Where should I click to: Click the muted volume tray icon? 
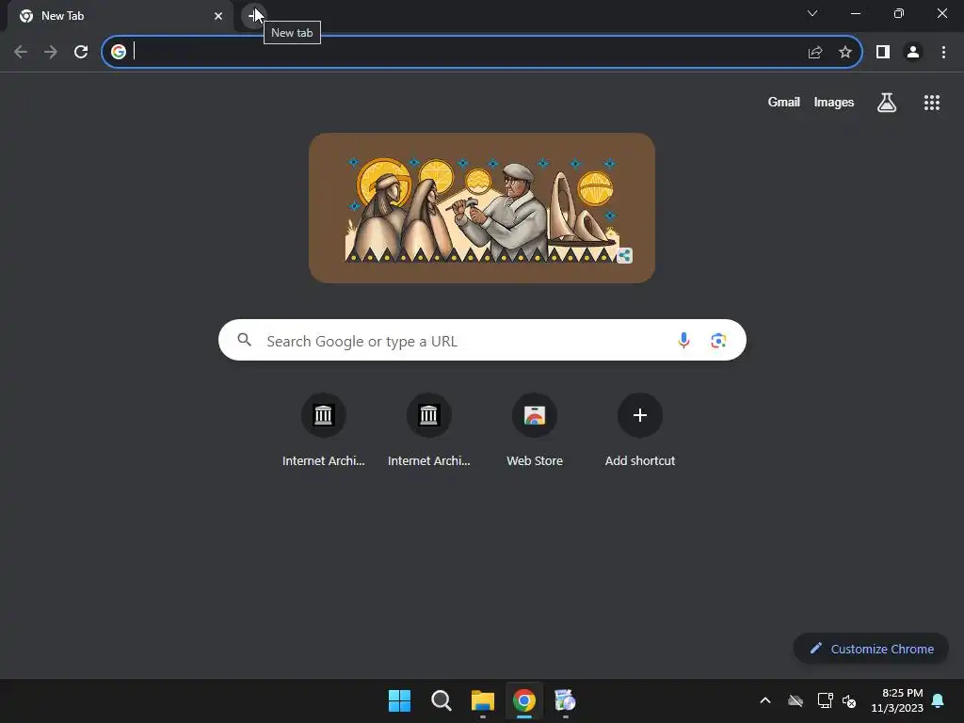(849, 700)
